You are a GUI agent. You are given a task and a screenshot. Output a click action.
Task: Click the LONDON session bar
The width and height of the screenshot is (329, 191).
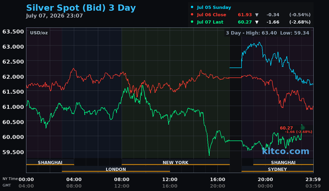[x=116, y=169]
